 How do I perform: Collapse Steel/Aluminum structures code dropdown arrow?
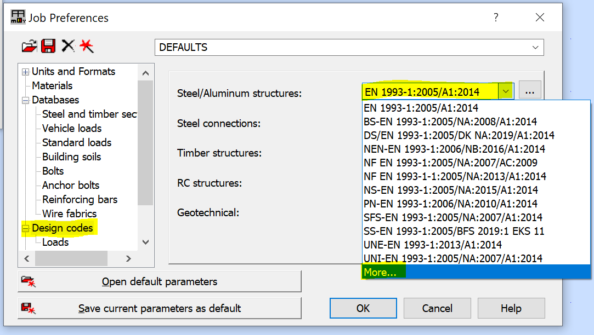506,91
